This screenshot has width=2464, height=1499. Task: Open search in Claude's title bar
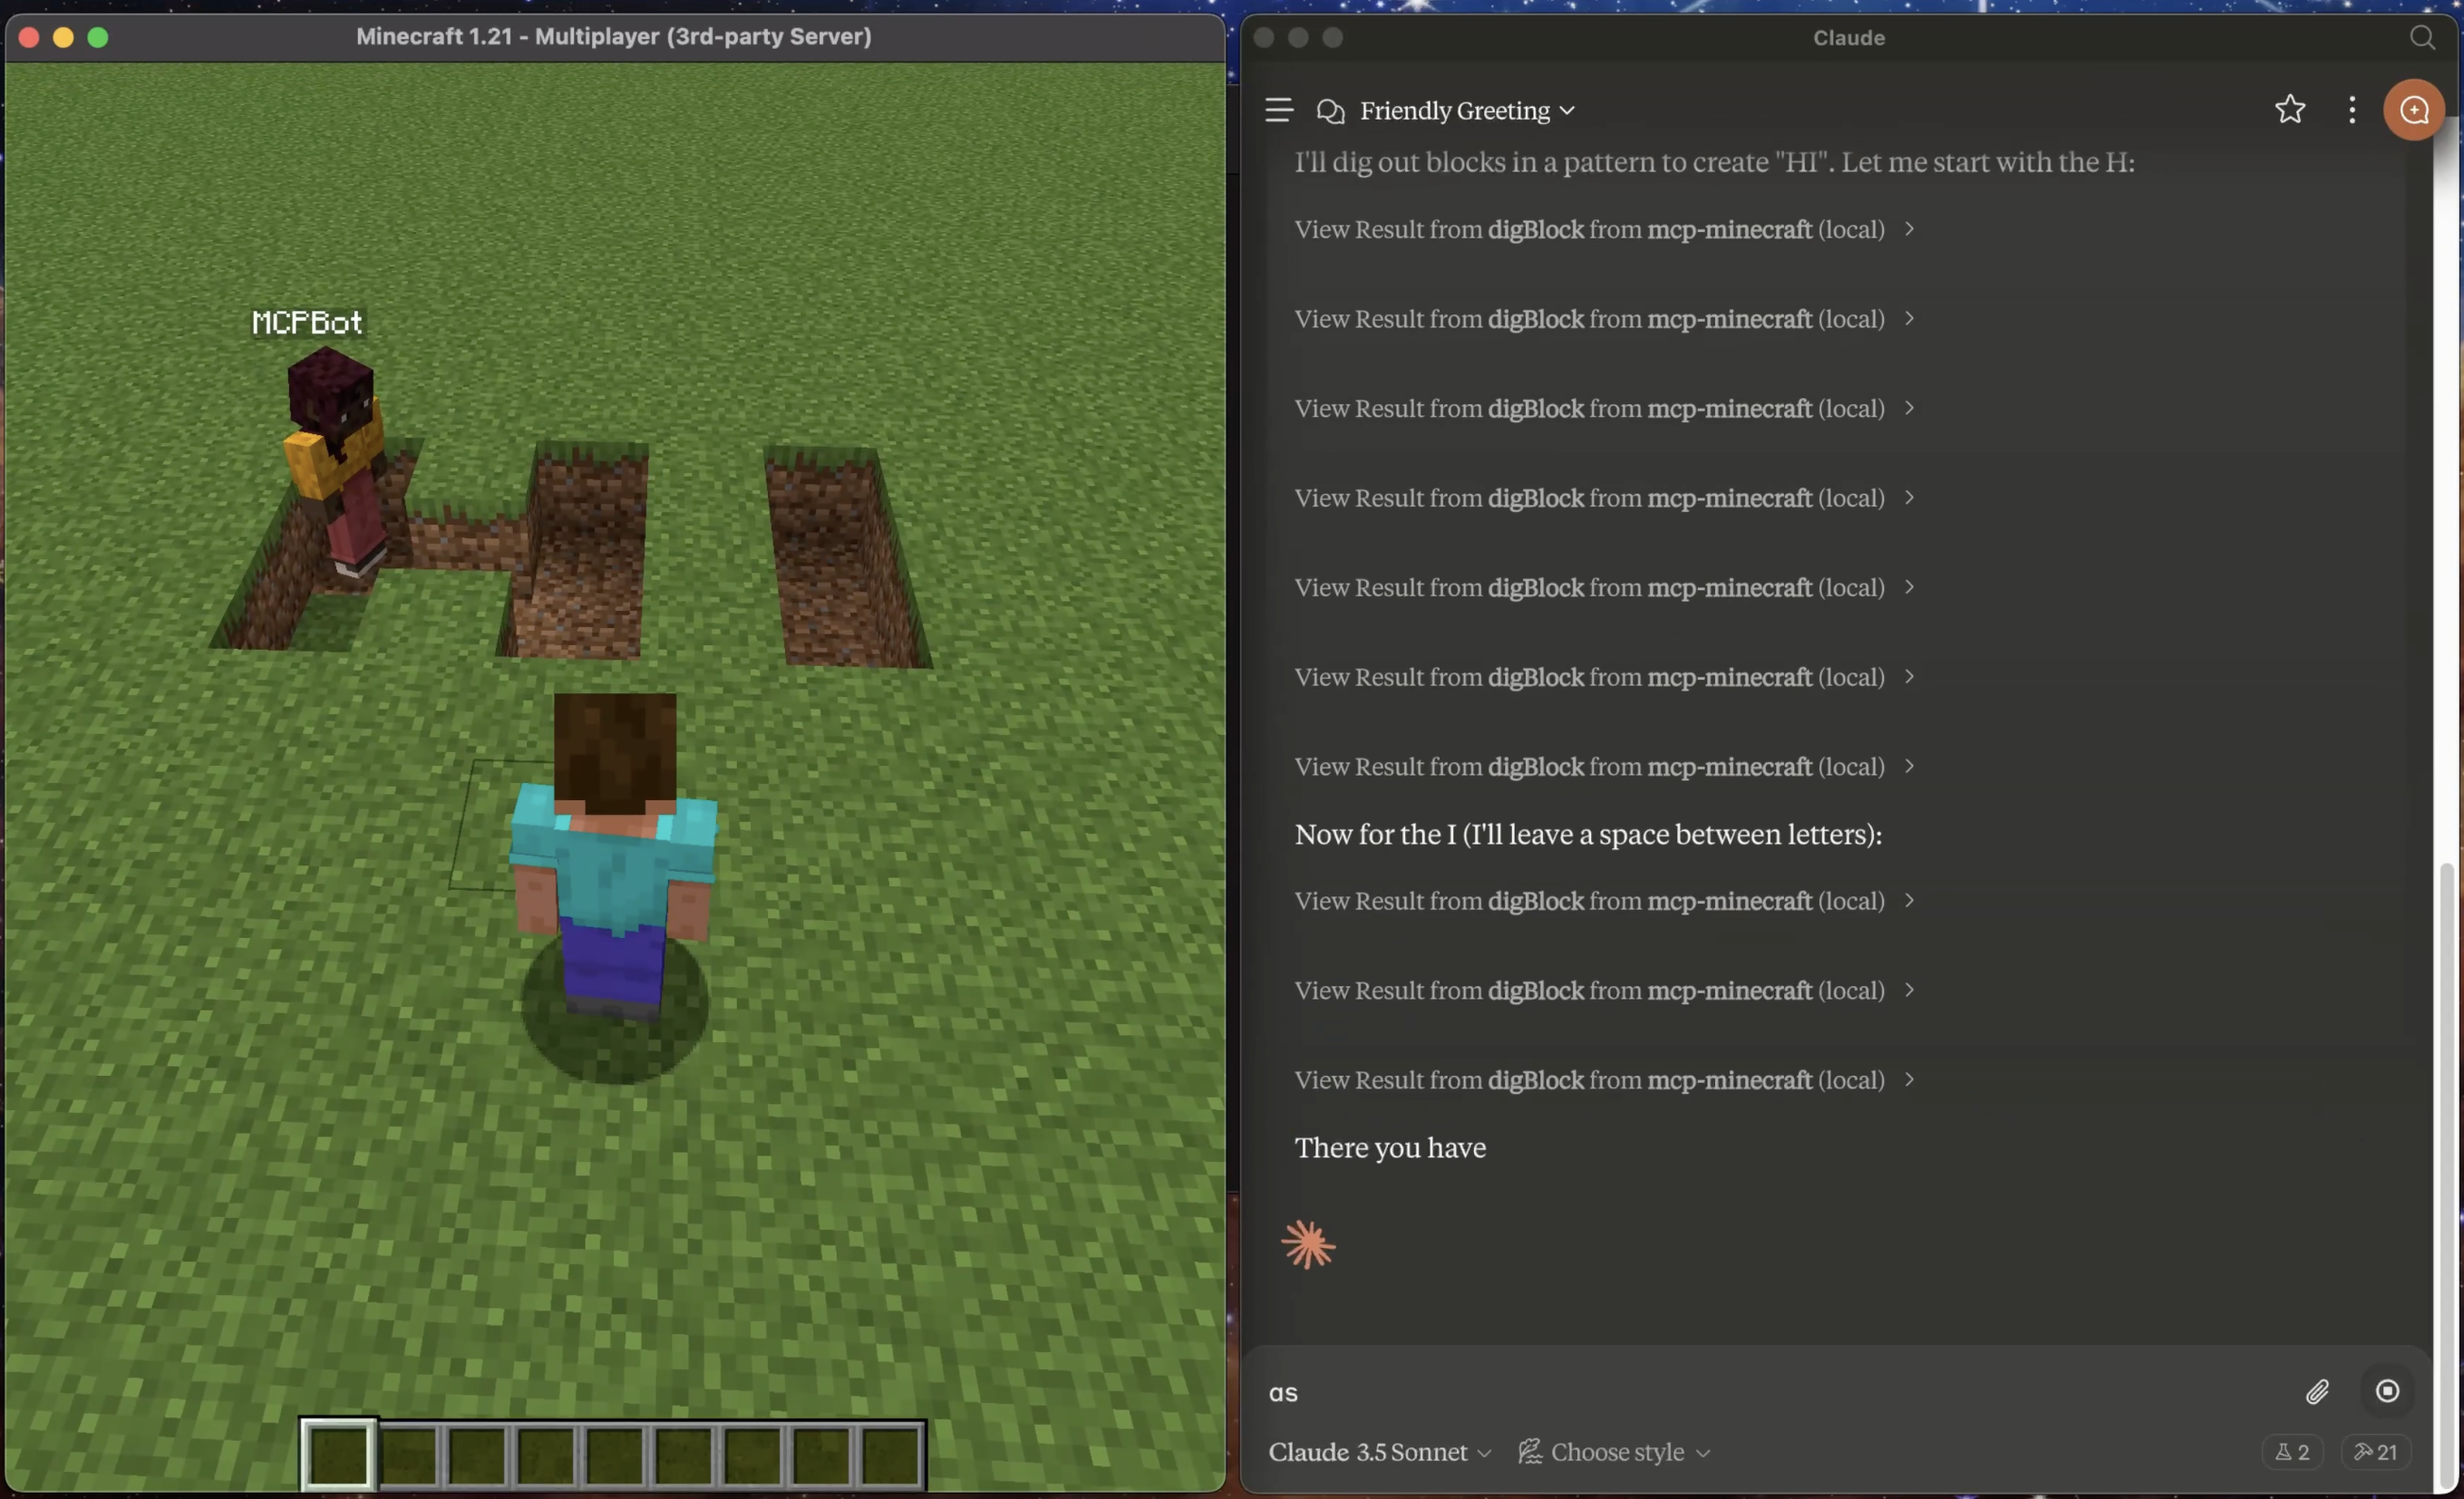(x=2422, y=37)
